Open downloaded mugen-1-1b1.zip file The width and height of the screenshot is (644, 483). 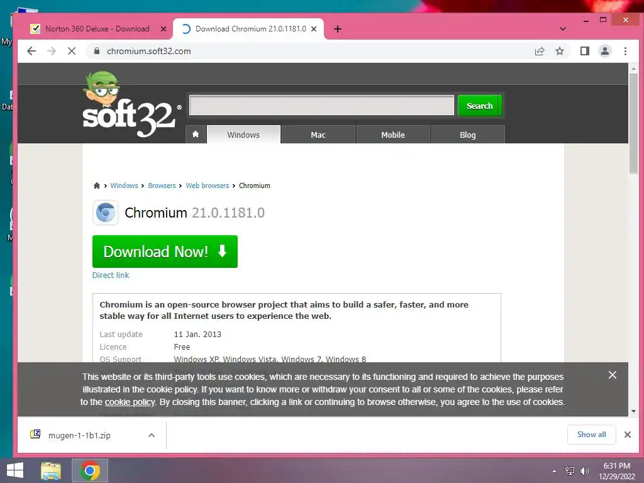point(79,435)
